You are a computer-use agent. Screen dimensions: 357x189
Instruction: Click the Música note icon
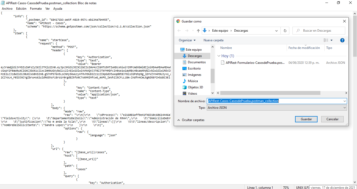pos(185,81)
